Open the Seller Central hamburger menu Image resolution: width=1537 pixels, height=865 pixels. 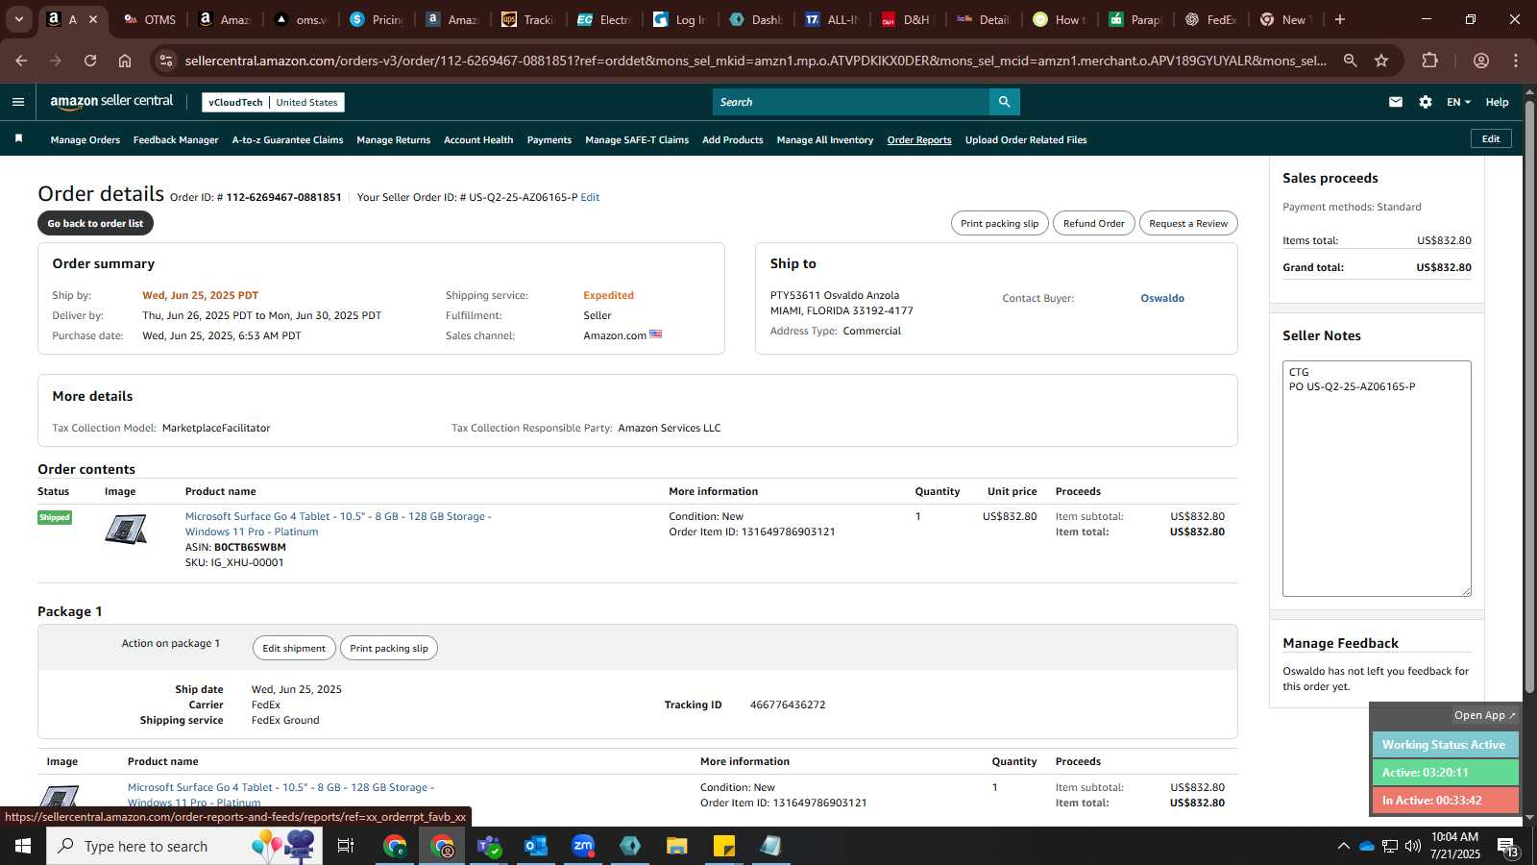(18, 102)
